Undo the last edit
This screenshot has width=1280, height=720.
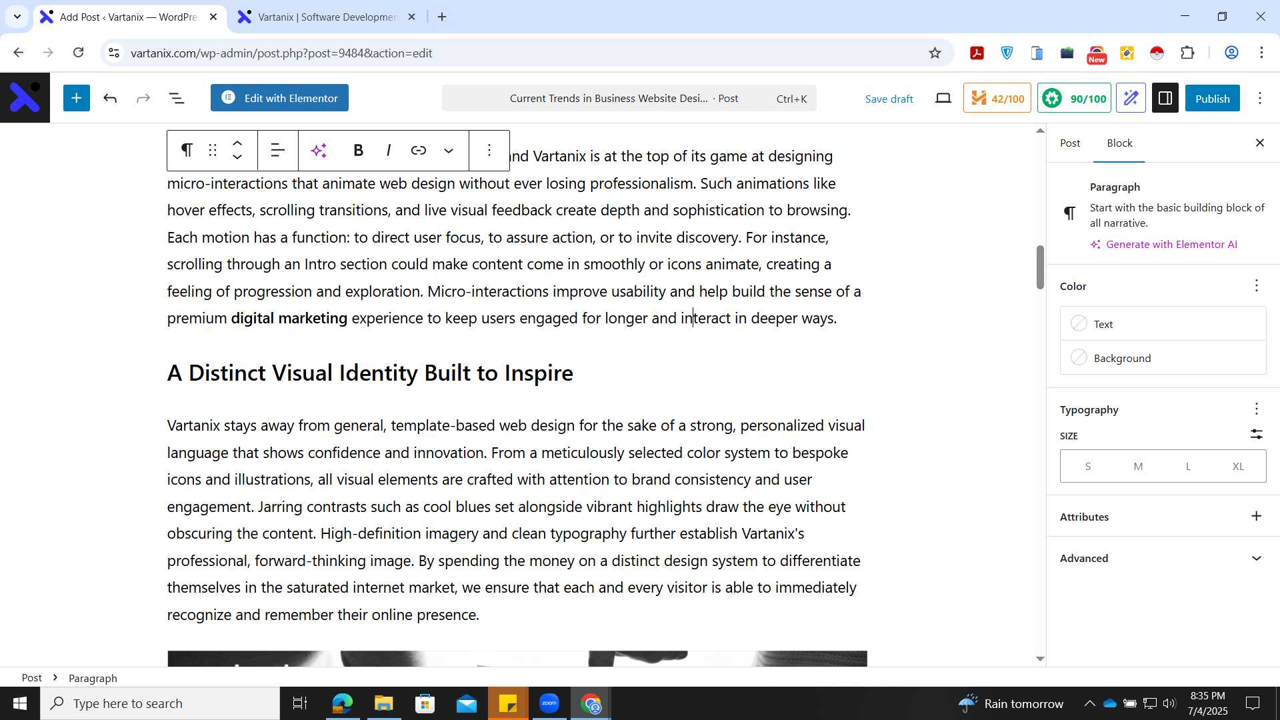coord(110,99)
